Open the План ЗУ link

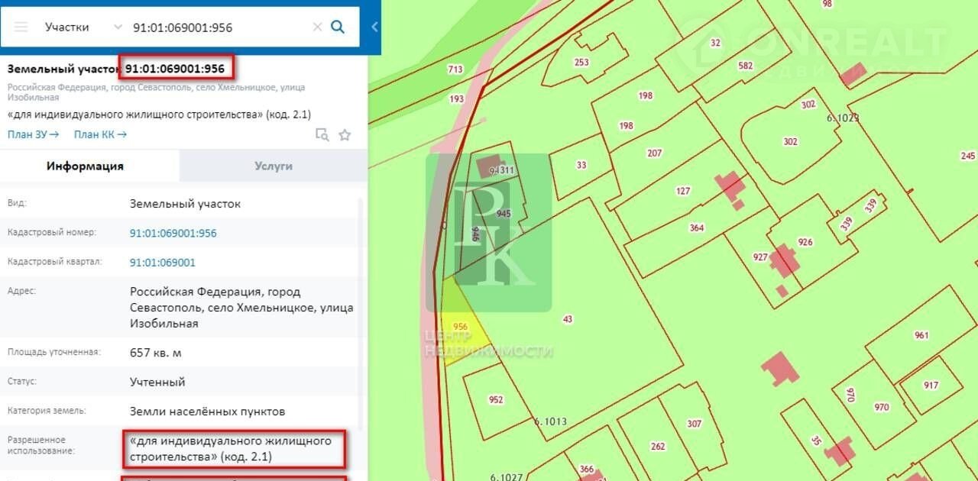point(33,134)
